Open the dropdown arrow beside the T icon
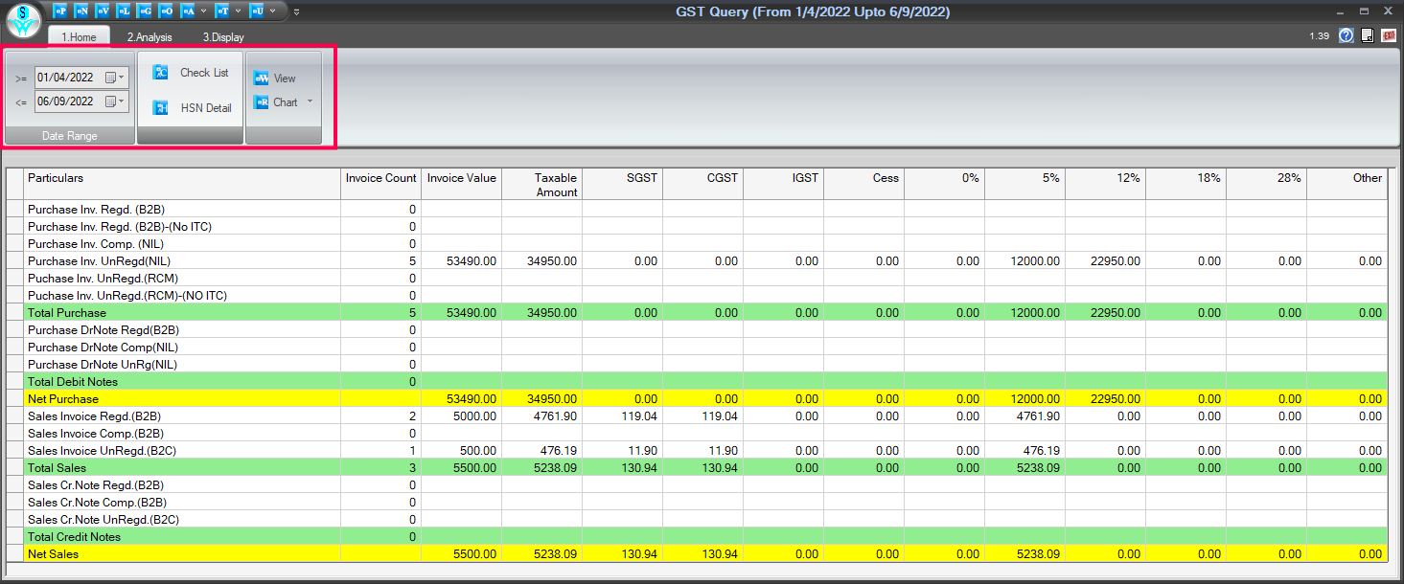The width and height of the screenshot is (1404, 584). (238, 11)
